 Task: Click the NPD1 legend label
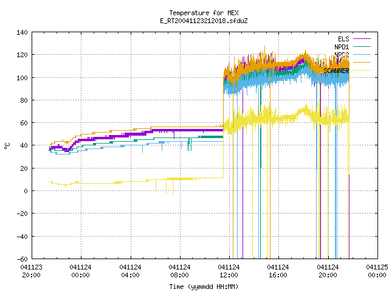click(x=342, y=47)
